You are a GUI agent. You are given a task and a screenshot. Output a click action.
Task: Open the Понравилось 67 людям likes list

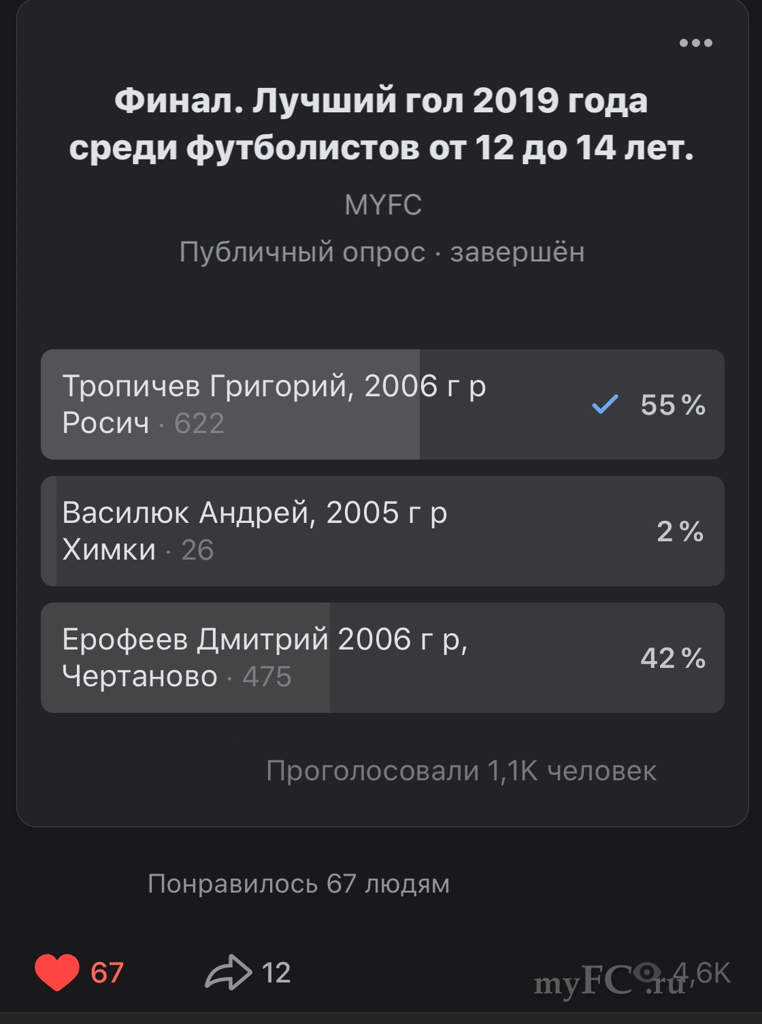(x=298, y=884)
